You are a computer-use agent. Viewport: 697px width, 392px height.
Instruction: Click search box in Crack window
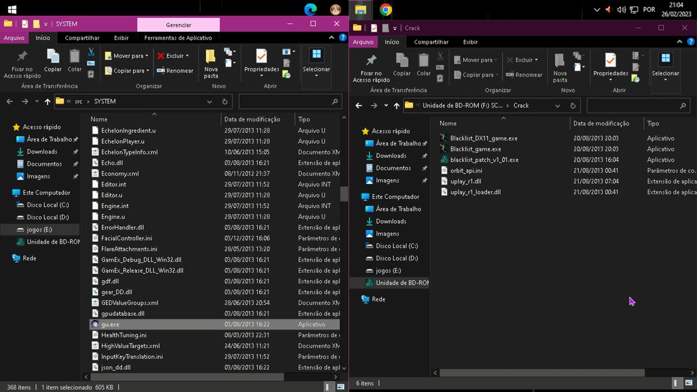pyautogui.click(x=638, y=106)
